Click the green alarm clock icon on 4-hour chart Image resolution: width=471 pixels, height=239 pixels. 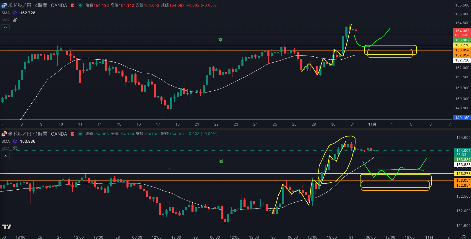(220, 40)
